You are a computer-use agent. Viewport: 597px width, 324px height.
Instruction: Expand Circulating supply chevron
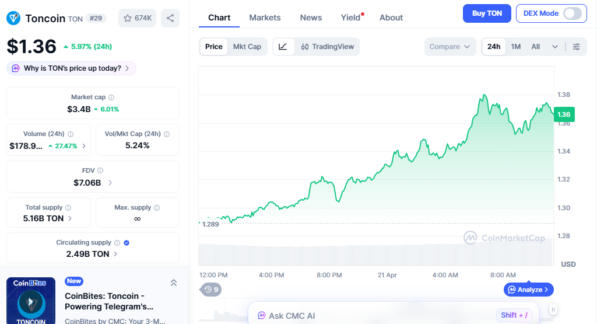point(115,254)
